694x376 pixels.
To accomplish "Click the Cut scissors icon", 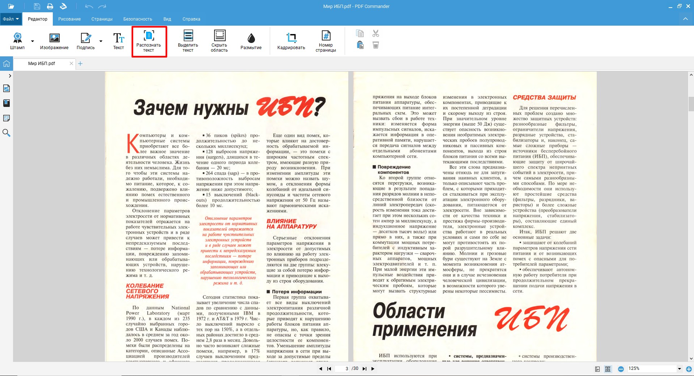I will click(376, 34).
